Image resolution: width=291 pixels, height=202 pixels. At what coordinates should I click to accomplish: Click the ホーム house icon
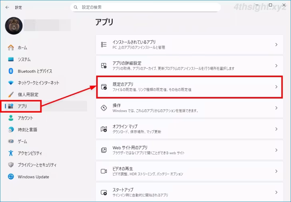(x=11, y=48)
